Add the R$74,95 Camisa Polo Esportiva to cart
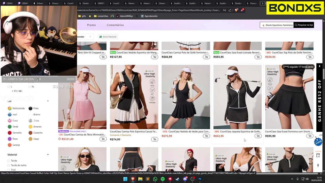The height and width of the screenshot is (183, 325). (155, 139)
